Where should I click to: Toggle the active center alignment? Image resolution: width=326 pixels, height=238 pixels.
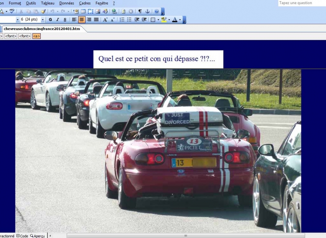82,19
